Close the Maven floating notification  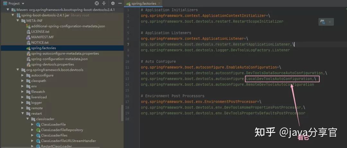pos(330,21)
